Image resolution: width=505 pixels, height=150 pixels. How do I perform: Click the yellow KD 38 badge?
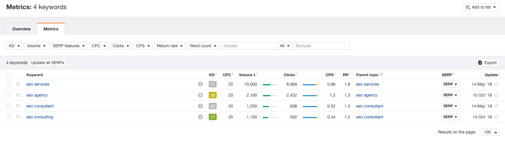213,95
